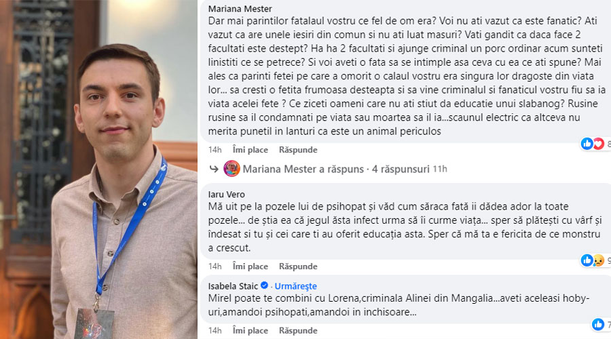
Task: Open the photo of the man with the lanyard
Action: click(98, 169)
